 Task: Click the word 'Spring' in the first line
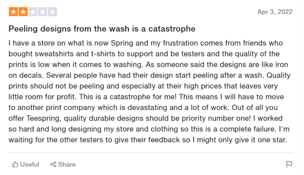[x=122, y=43]
